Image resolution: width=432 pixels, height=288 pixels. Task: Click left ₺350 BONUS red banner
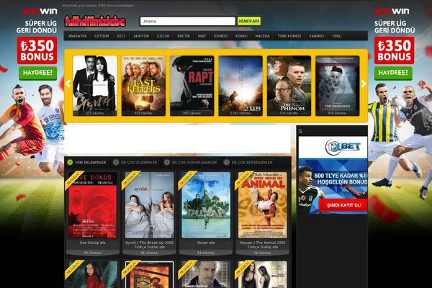point(37,50)
